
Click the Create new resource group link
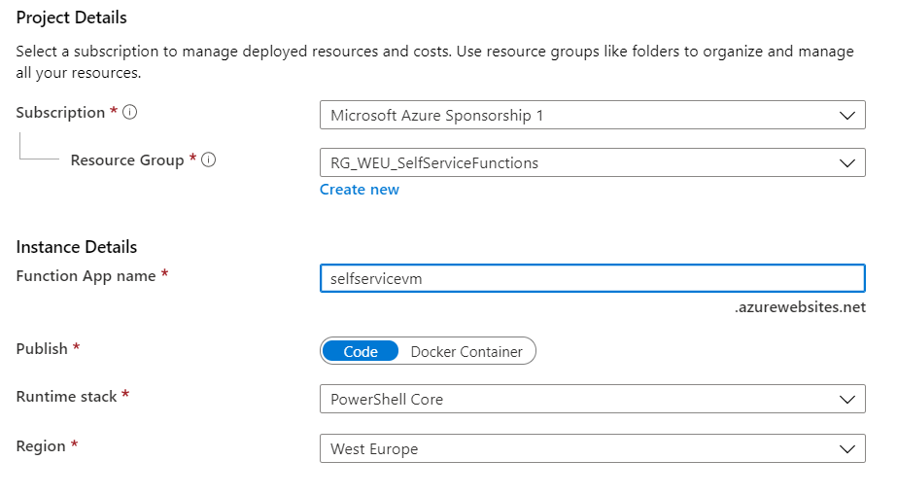[360, 190]
